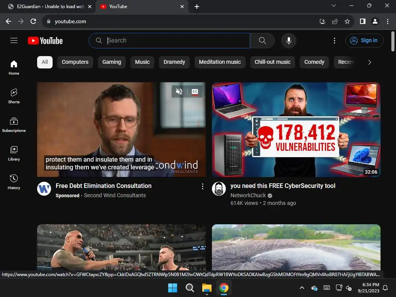Show hidden system tray icons

pos(302,288)
